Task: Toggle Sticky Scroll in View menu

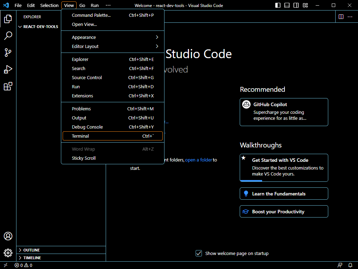Action: 113,158
